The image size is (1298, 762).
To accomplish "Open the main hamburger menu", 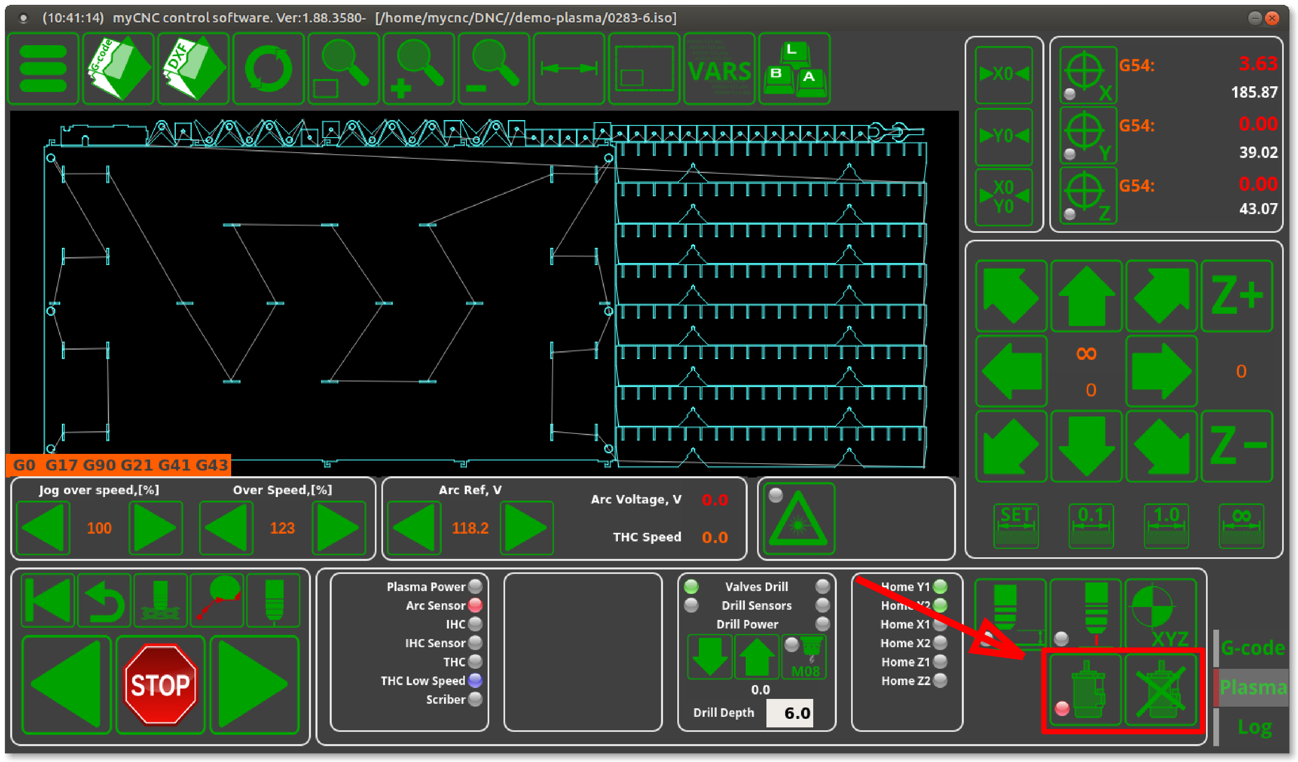I will pyautogui.click(x=43, y=68).
